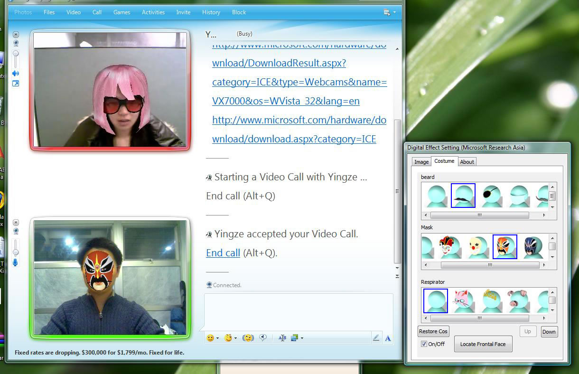Image resolution: width=579 pixels, height=374 pixels.
Task: Pop out the contact's video window
Action: [x=16, y=84]
